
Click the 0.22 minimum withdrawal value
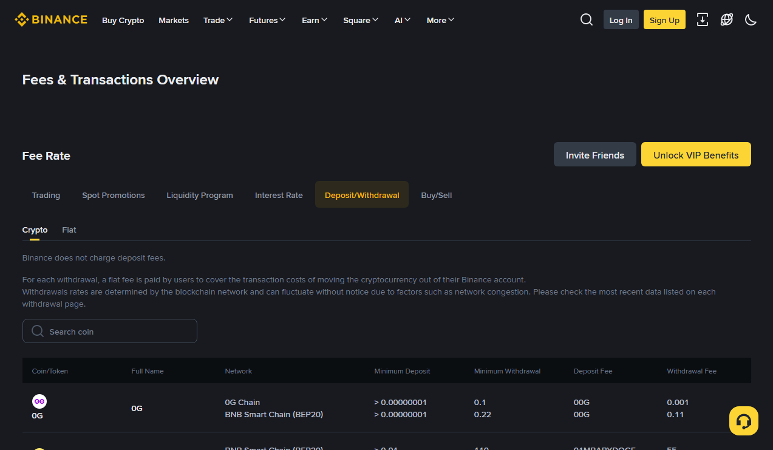pyautogui.click(x=483, y=414)
